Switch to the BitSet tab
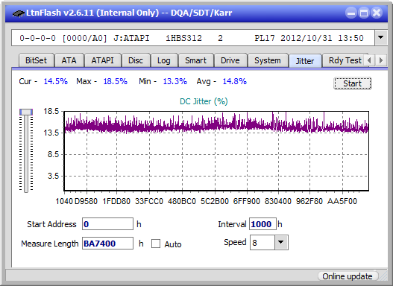Image resolution: width=393 pixels, height=286 pixels. pos(36,60)
